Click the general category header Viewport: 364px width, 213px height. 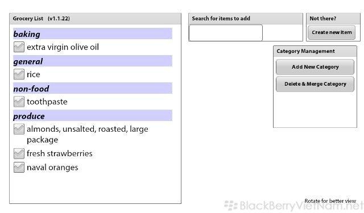coord(93,61)
